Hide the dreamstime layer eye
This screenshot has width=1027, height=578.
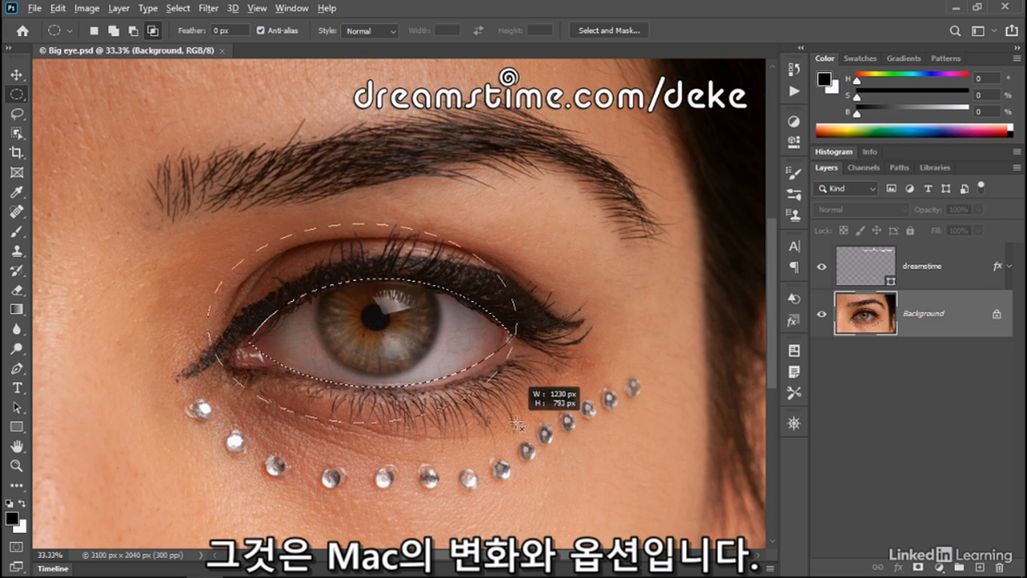point(822,267)
